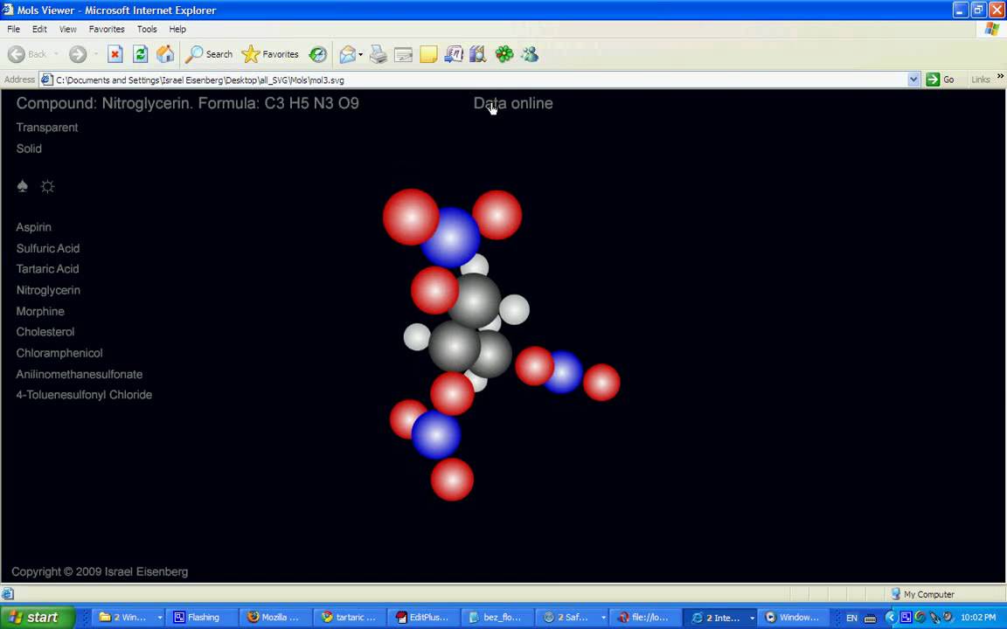The height and width of the screenshot is (629, 1007).
Task: Open the File menu
Action: (x=13, y=29)
